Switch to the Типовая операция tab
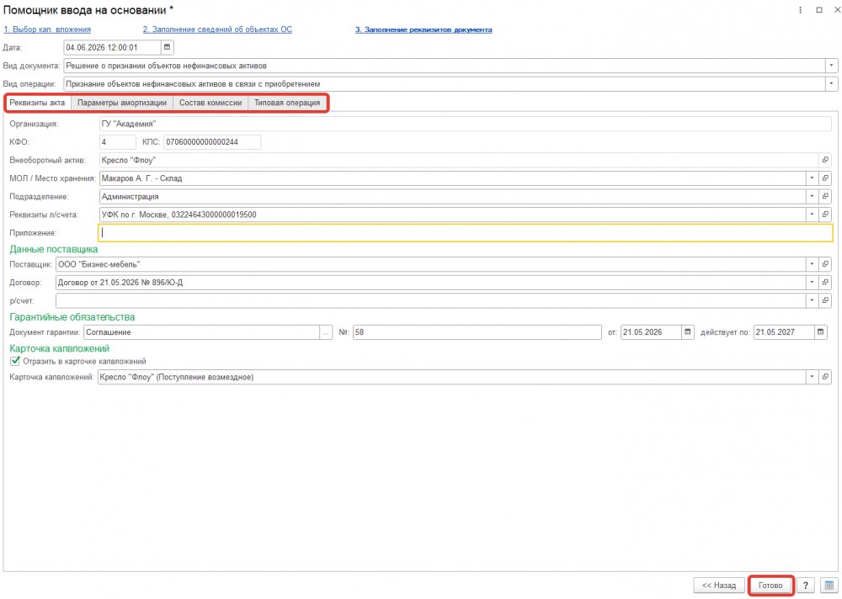 pos(287,103)
